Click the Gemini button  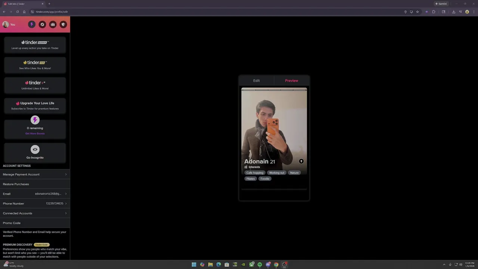pyautogui.click(x=441, y=4)
